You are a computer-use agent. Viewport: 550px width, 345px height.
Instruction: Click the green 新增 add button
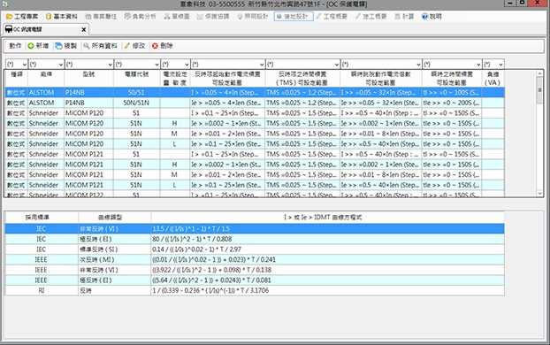pos(38,46)
